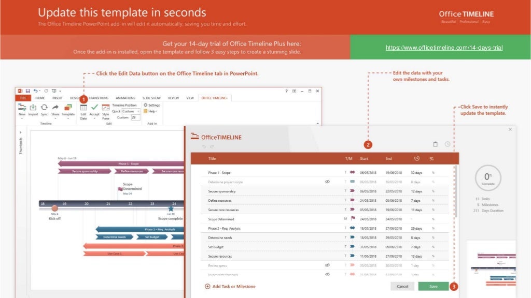Open the Style Pane icon
The width and height of the screenshot is (531, 298).
106,108
